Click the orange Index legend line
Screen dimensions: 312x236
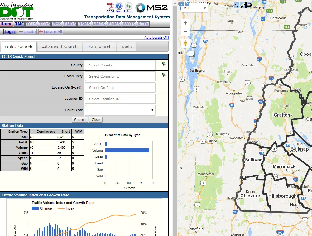point(61,208)
